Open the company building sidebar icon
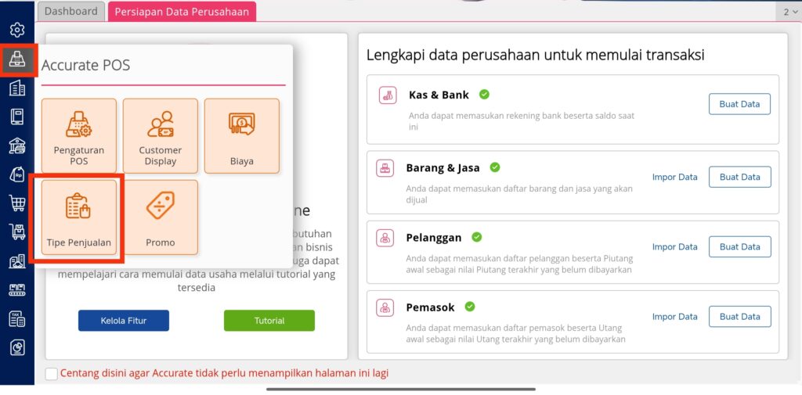 [17, 88]
